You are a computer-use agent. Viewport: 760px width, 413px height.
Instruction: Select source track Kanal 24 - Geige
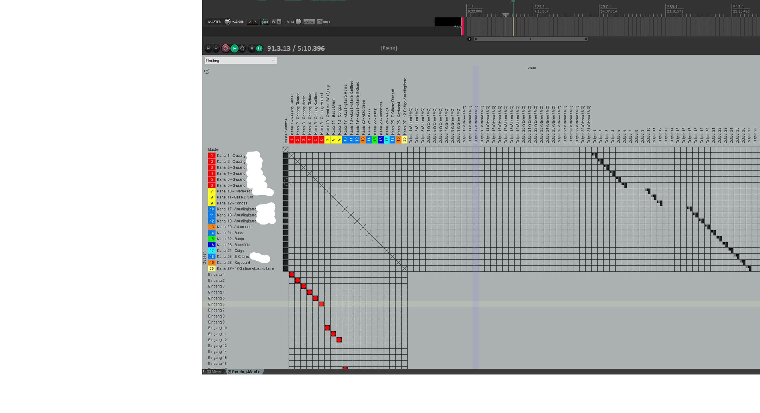[230, 251]
